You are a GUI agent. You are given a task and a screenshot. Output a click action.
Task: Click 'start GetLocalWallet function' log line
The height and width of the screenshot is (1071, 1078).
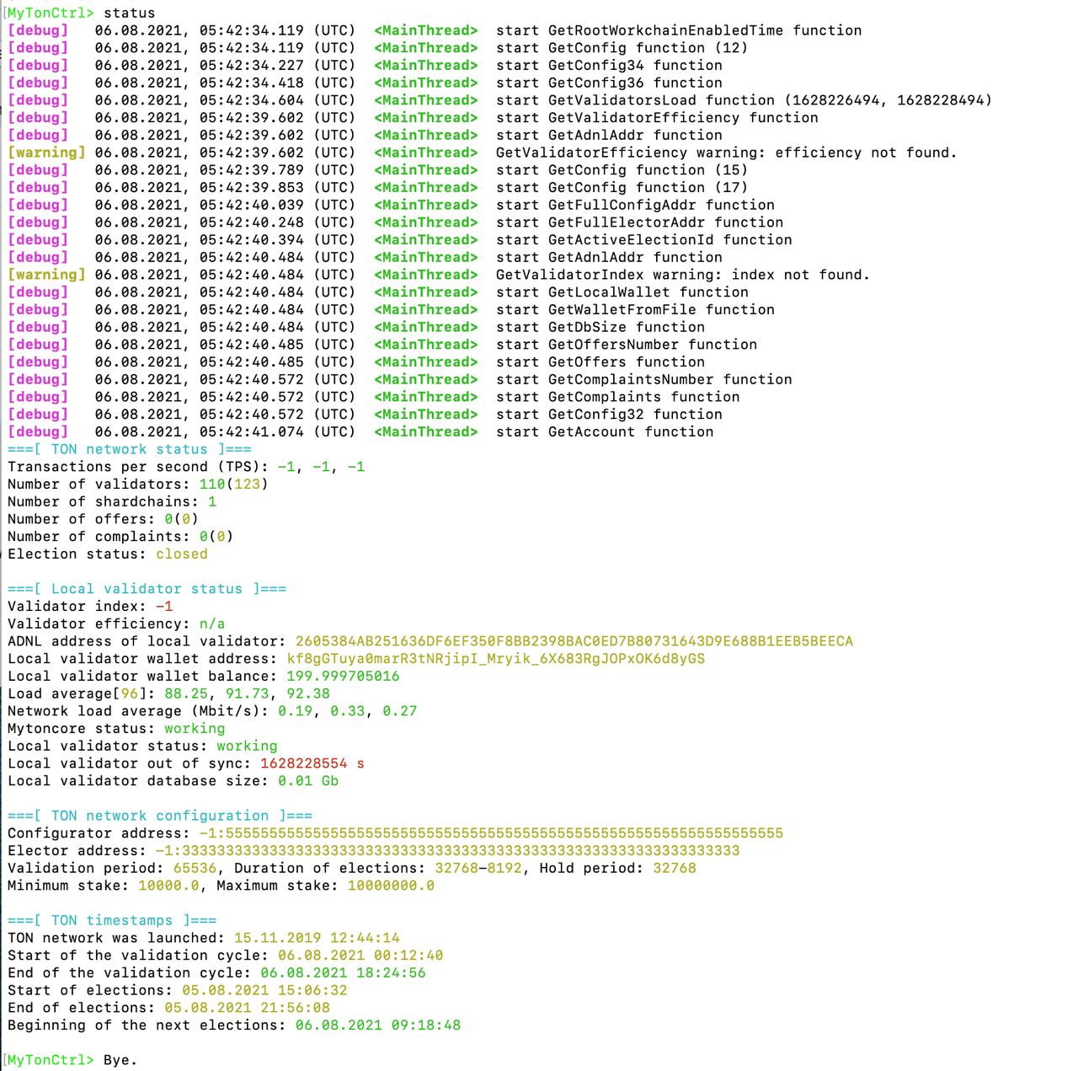coord(622,292)
